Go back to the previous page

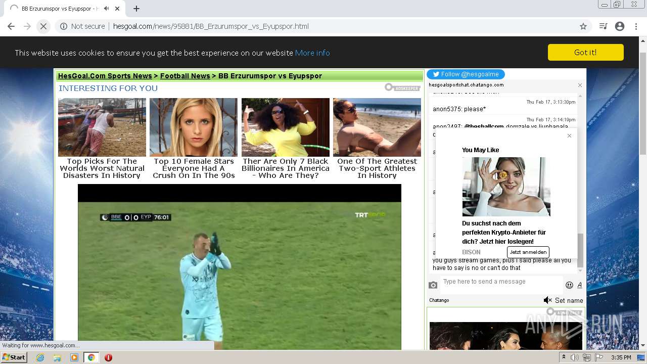11,26
